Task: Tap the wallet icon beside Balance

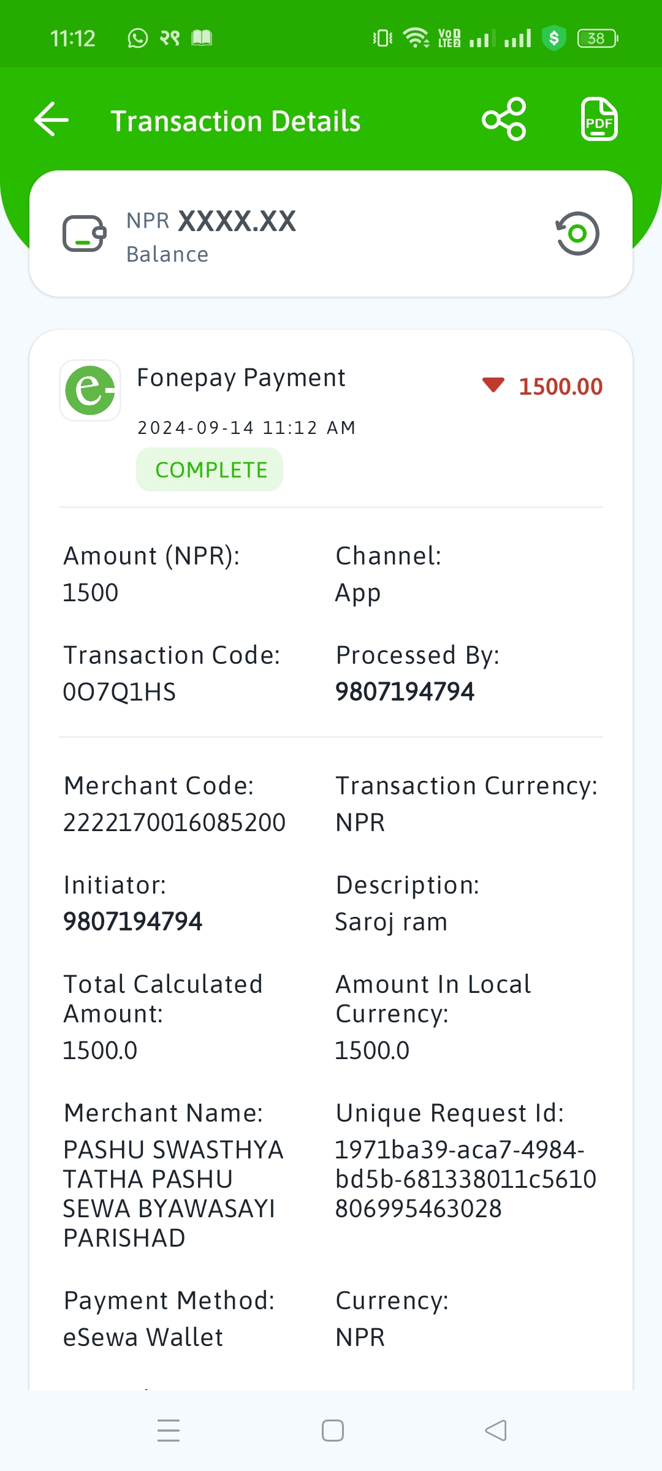Action: [x=85, y=234]
